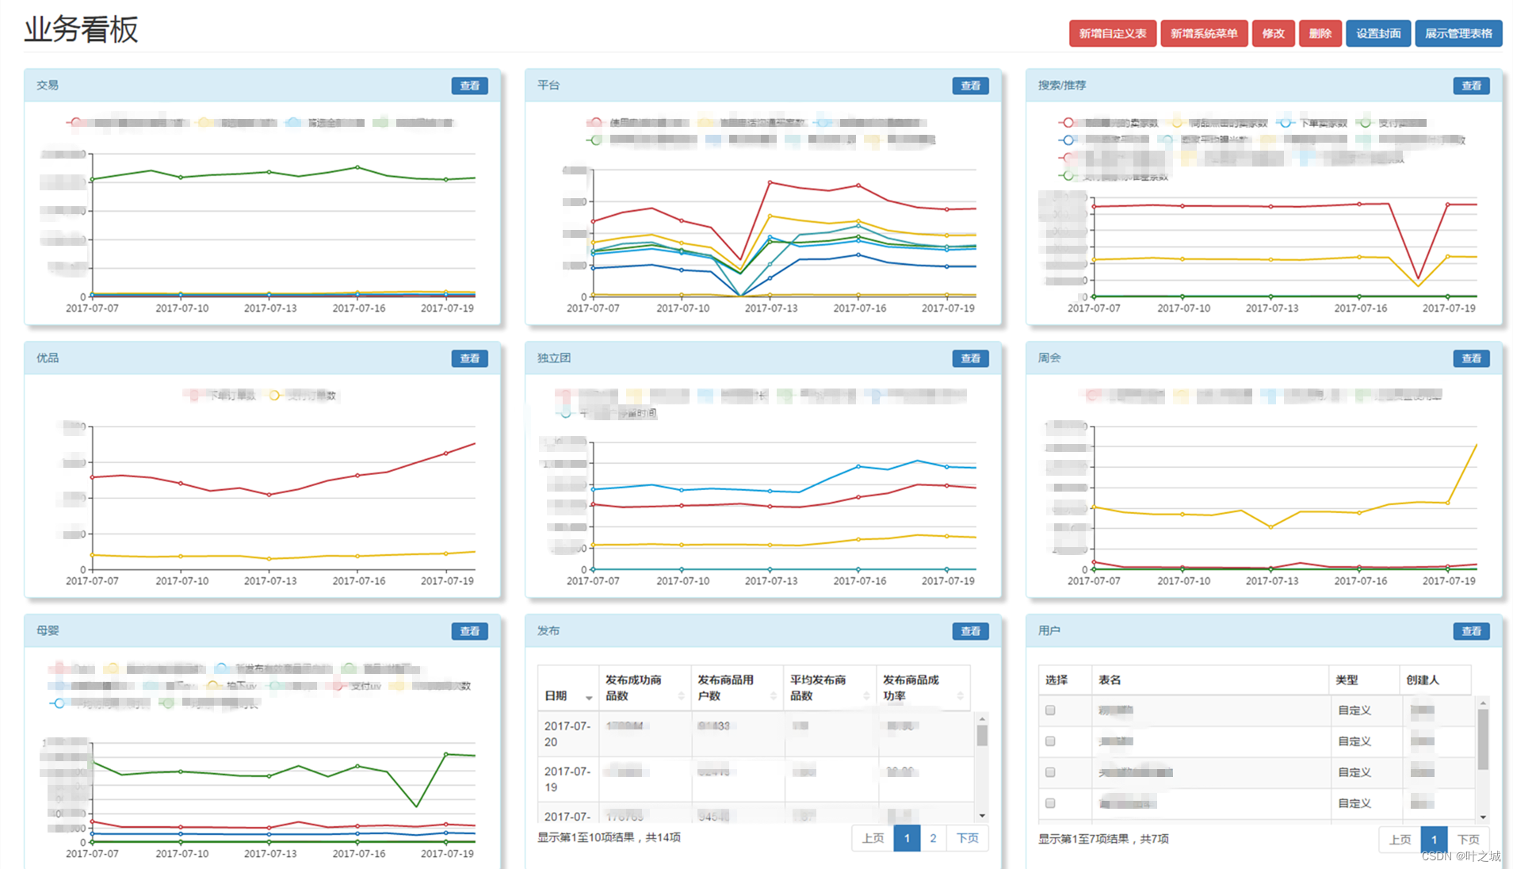Open 查看 for the 交易 panel
1513x869 pixels.
[x=470, y=86]
